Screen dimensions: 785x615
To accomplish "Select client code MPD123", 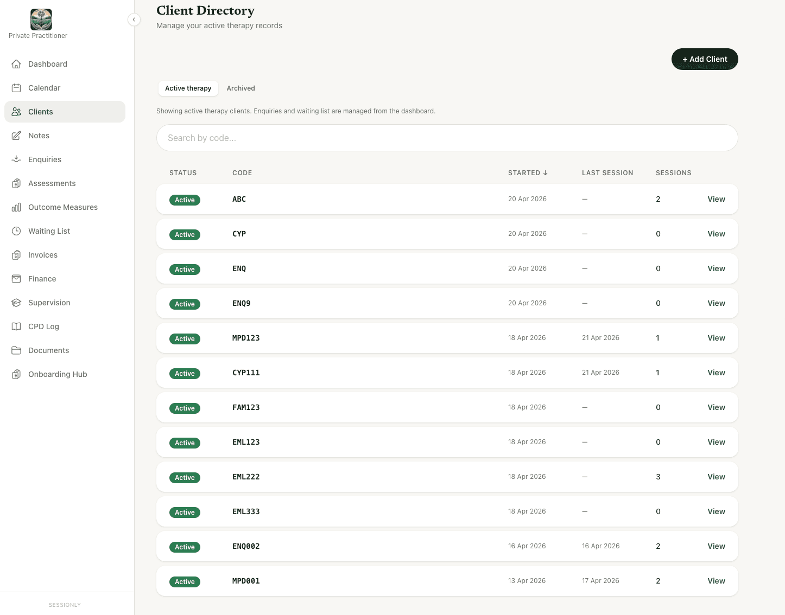I will pos(246,338).
